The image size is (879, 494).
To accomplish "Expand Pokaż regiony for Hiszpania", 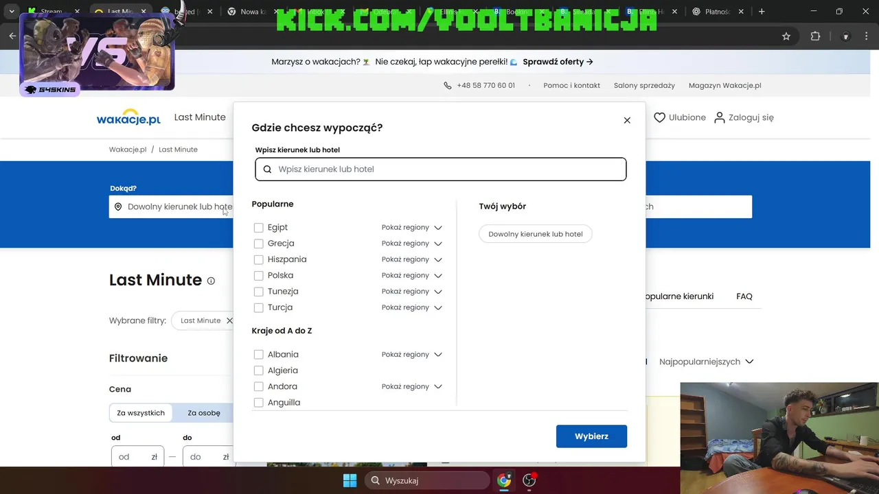I will (412, 259).
